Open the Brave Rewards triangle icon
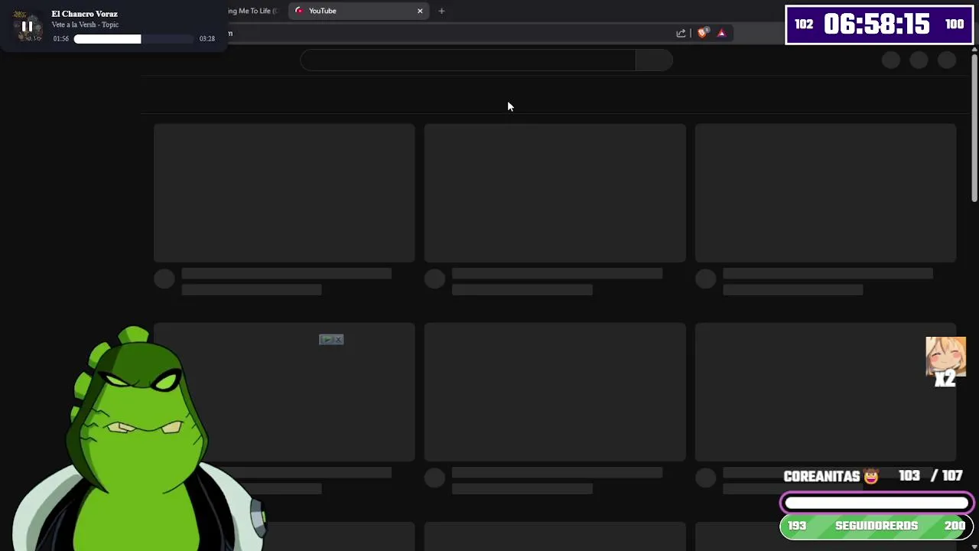This screenshot has width=979, height=551. tap(721, 33)
